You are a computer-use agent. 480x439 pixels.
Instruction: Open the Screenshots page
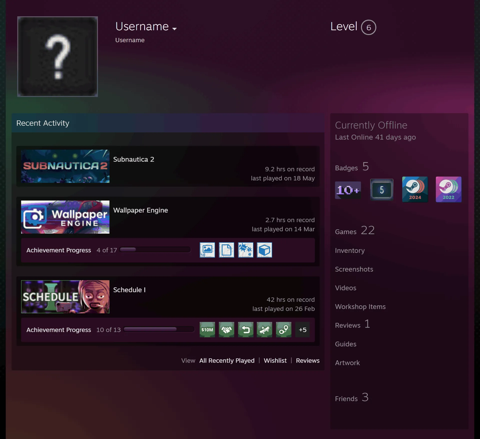click(354, 269)
